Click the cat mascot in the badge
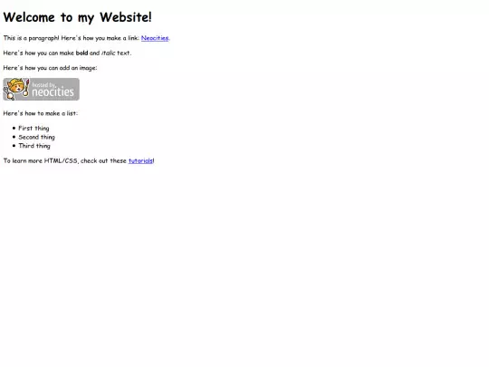 [x=16, y=89]
